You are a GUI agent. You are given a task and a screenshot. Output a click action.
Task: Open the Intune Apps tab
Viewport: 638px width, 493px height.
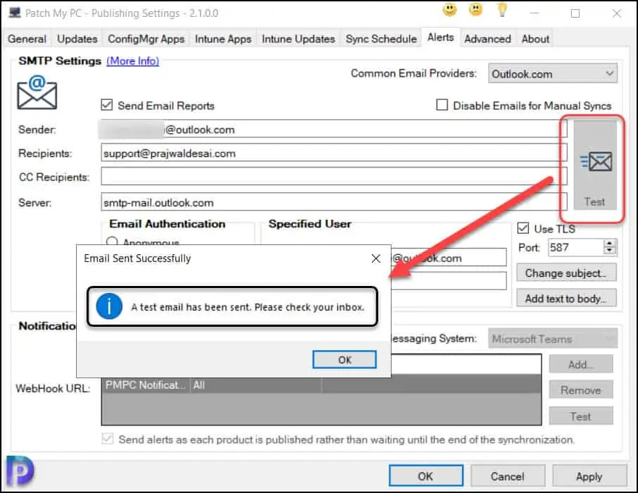pos(223,39)
